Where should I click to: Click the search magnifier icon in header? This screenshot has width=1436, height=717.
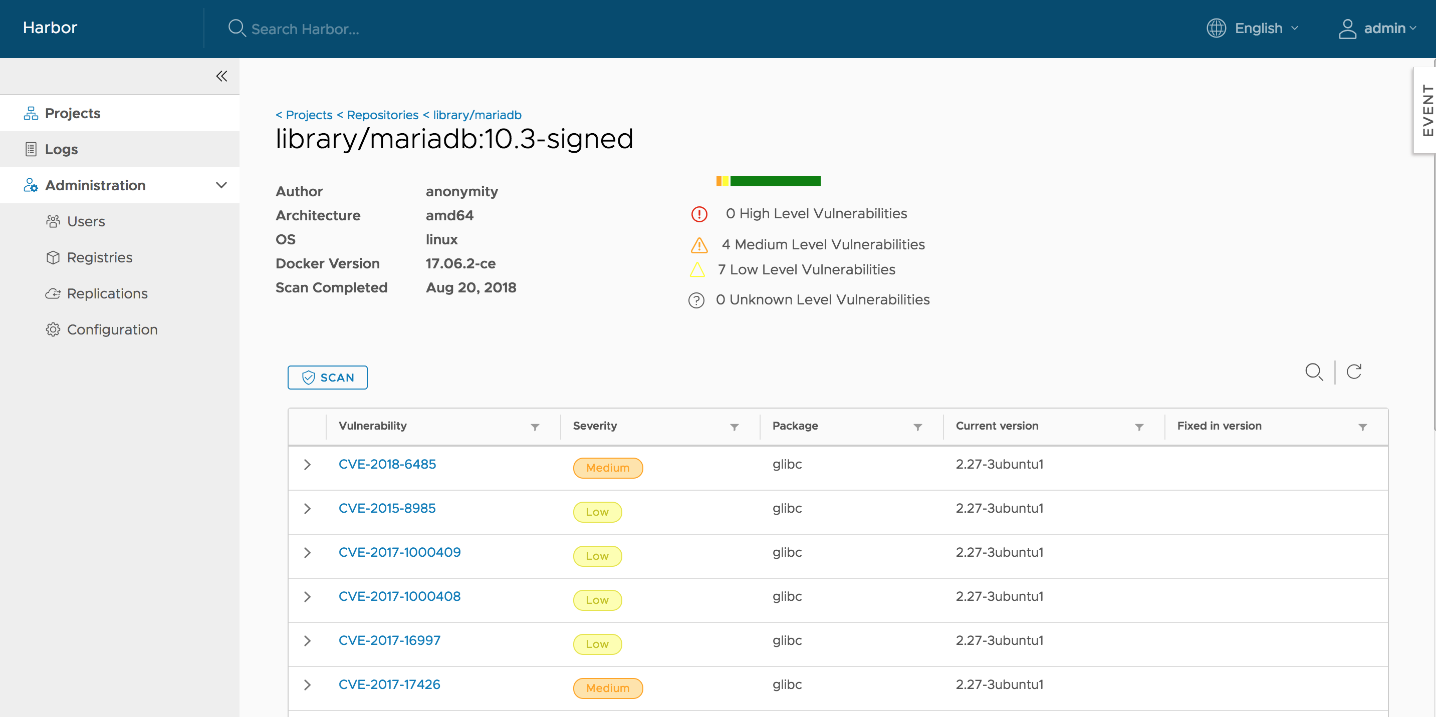(x=237, y=28)
